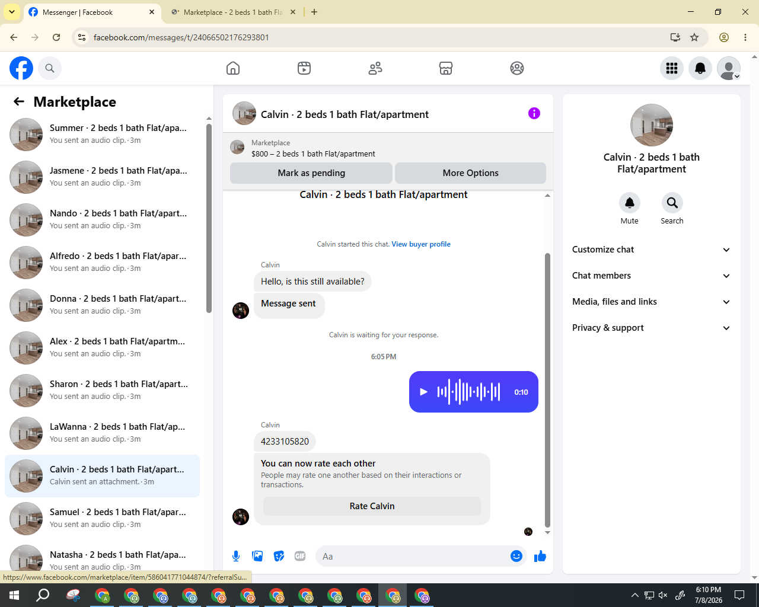Select the Calvin conversation in the list
Image resolution: width=759 pixels, height=607 pixels.
pos(102,475)
